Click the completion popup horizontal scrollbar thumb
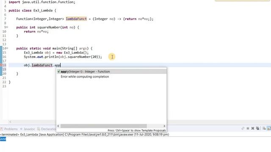 pos(103,126)
